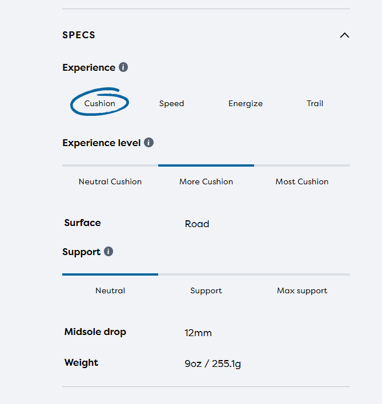The image size is (382, 404).
Task: Choose the Max support label
Action: [302, 290]
